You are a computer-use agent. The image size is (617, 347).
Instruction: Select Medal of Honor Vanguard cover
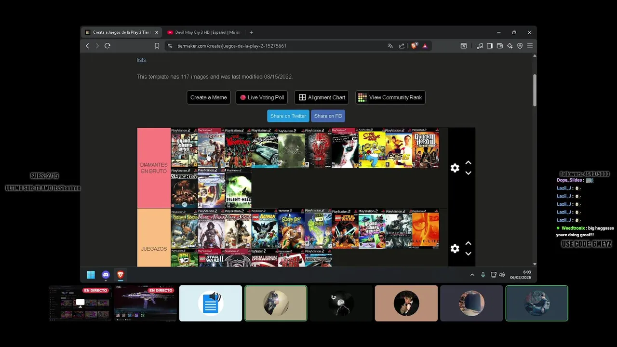click(x=399, y=229)
